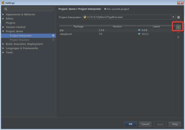Viewport: 185px width, 130px height.
Task: Click Project Interpreter breadcrumb heading
Action: pyautogui.click(x=90, y=9)
